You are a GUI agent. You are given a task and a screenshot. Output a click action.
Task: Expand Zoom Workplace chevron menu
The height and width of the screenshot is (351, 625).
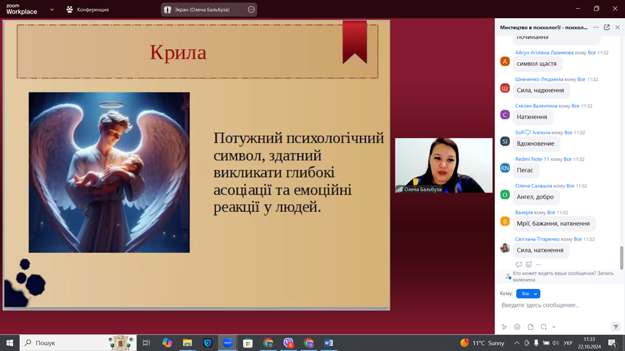point(52,9)
